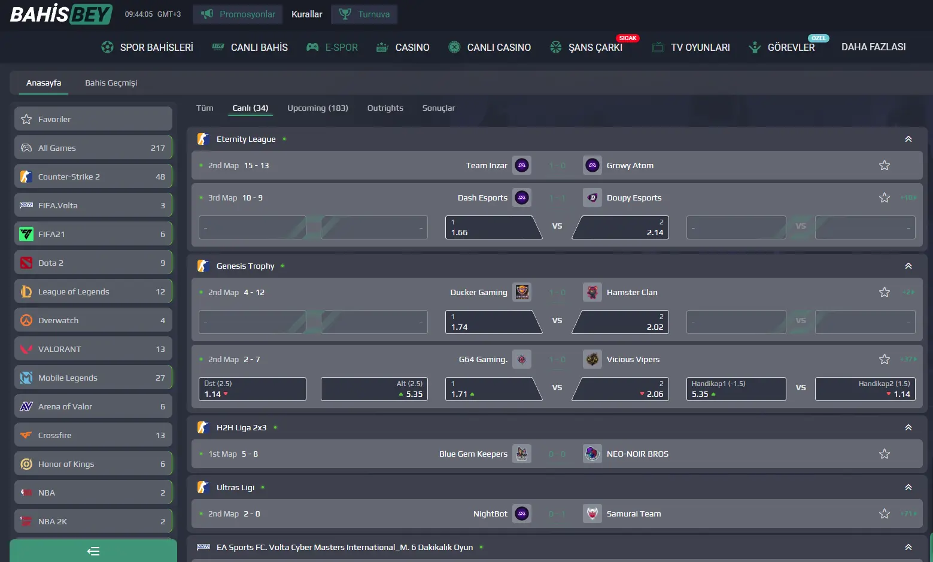933x562 pixels.
Task: Favorite Team Inzar vs Growy Atom match
Action: 885,165
